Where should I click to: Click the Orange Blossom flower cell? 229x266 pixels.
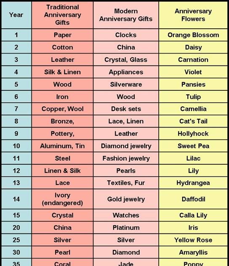point(193,35)
